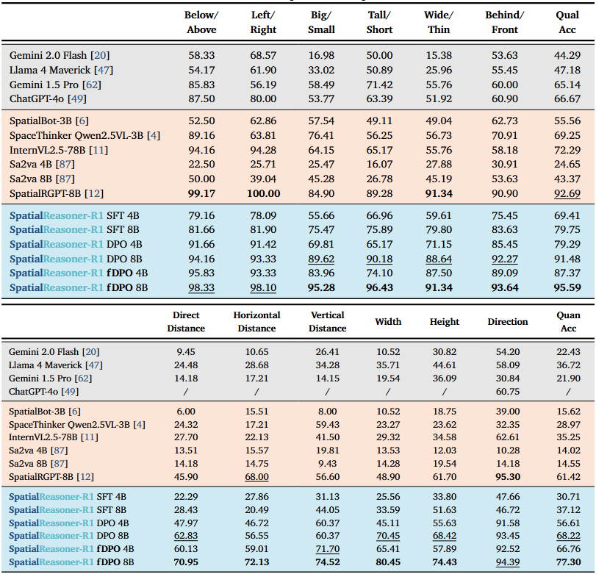Click ChatGPT-4o's Direction value "60.75"

[508, 392]
